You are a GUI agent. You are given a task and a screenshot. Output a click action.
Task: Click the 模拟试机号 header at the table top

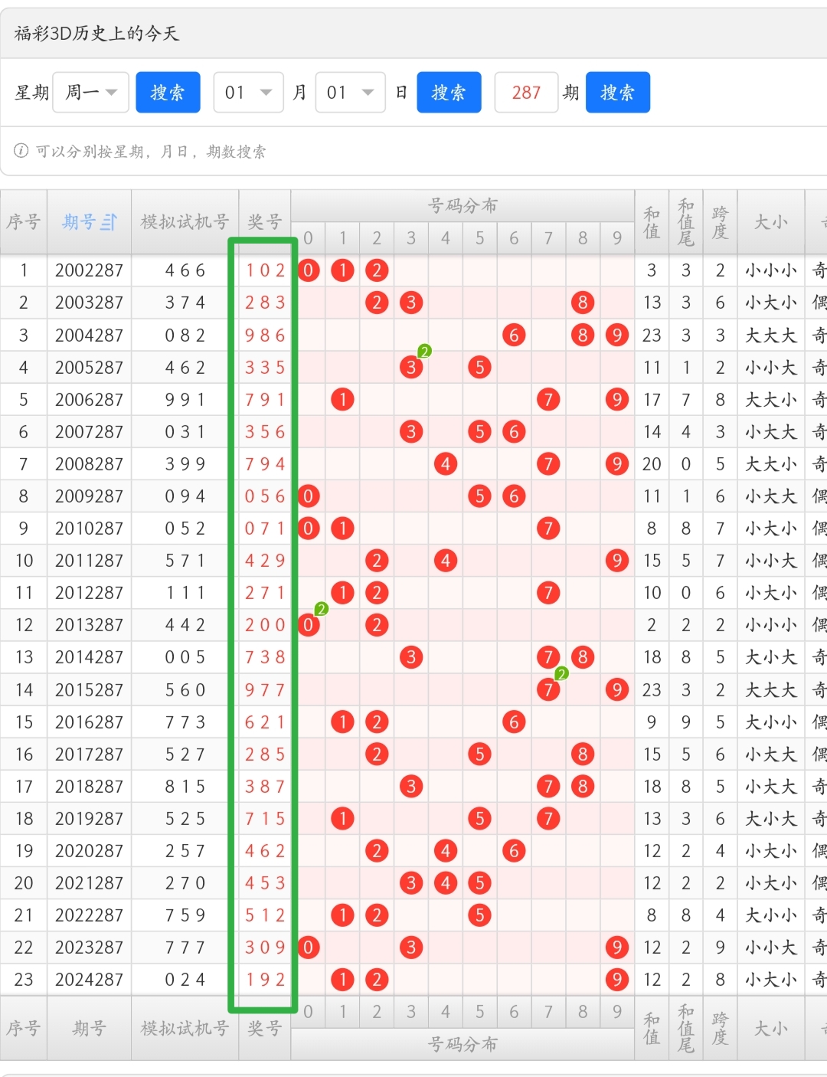point(185,222)
